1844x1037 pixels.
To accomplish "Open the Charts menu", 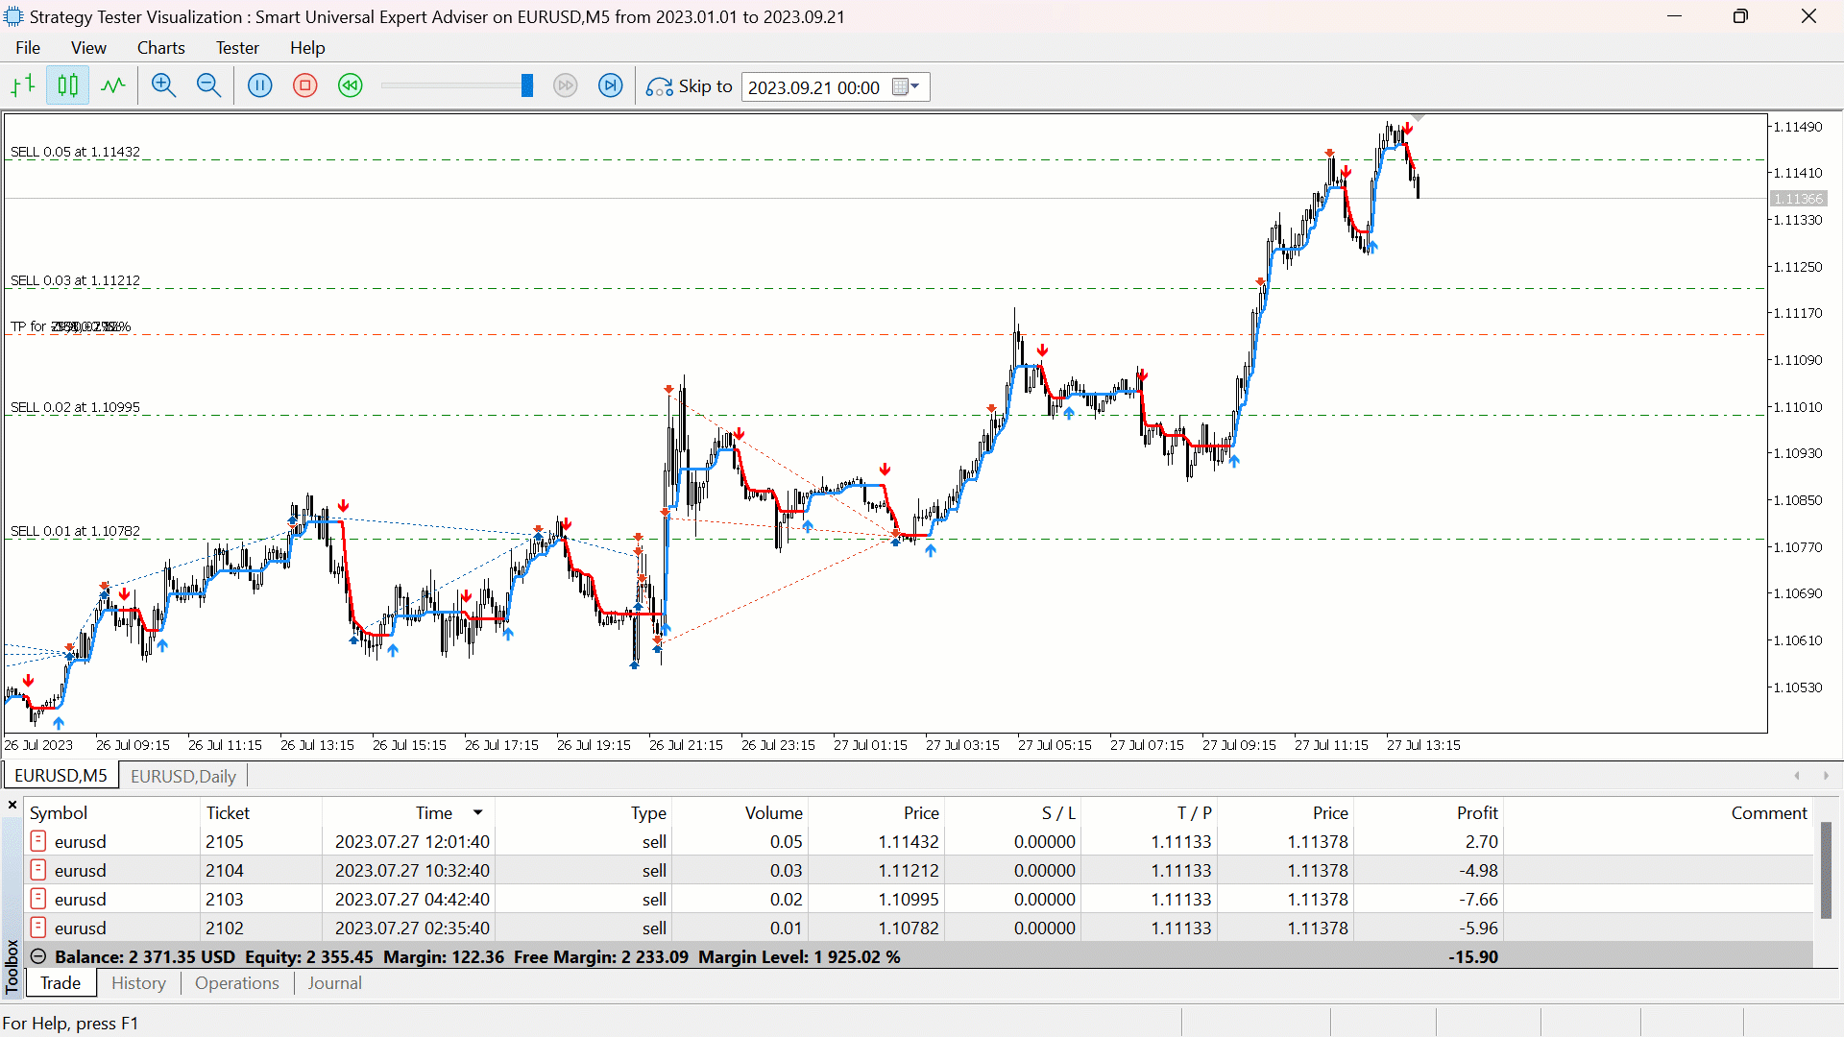I will tap(160, 48).
